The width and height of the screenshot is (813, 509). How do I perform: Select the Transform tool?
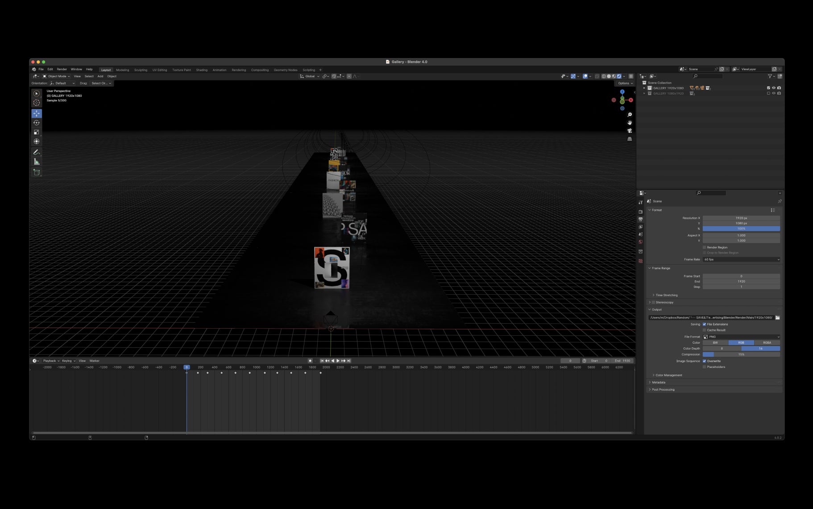[x=37, y=142]
